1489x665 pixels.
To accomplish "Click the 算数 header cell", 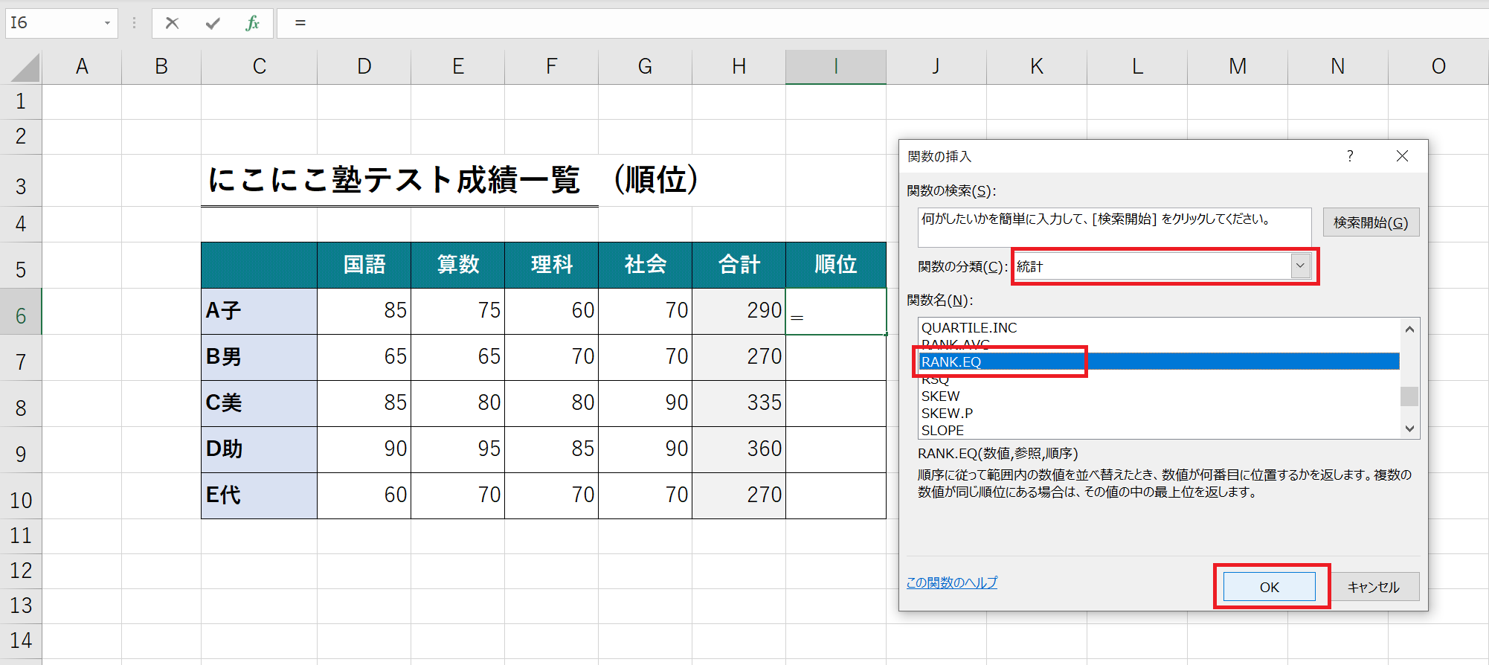I will point(457,265).
